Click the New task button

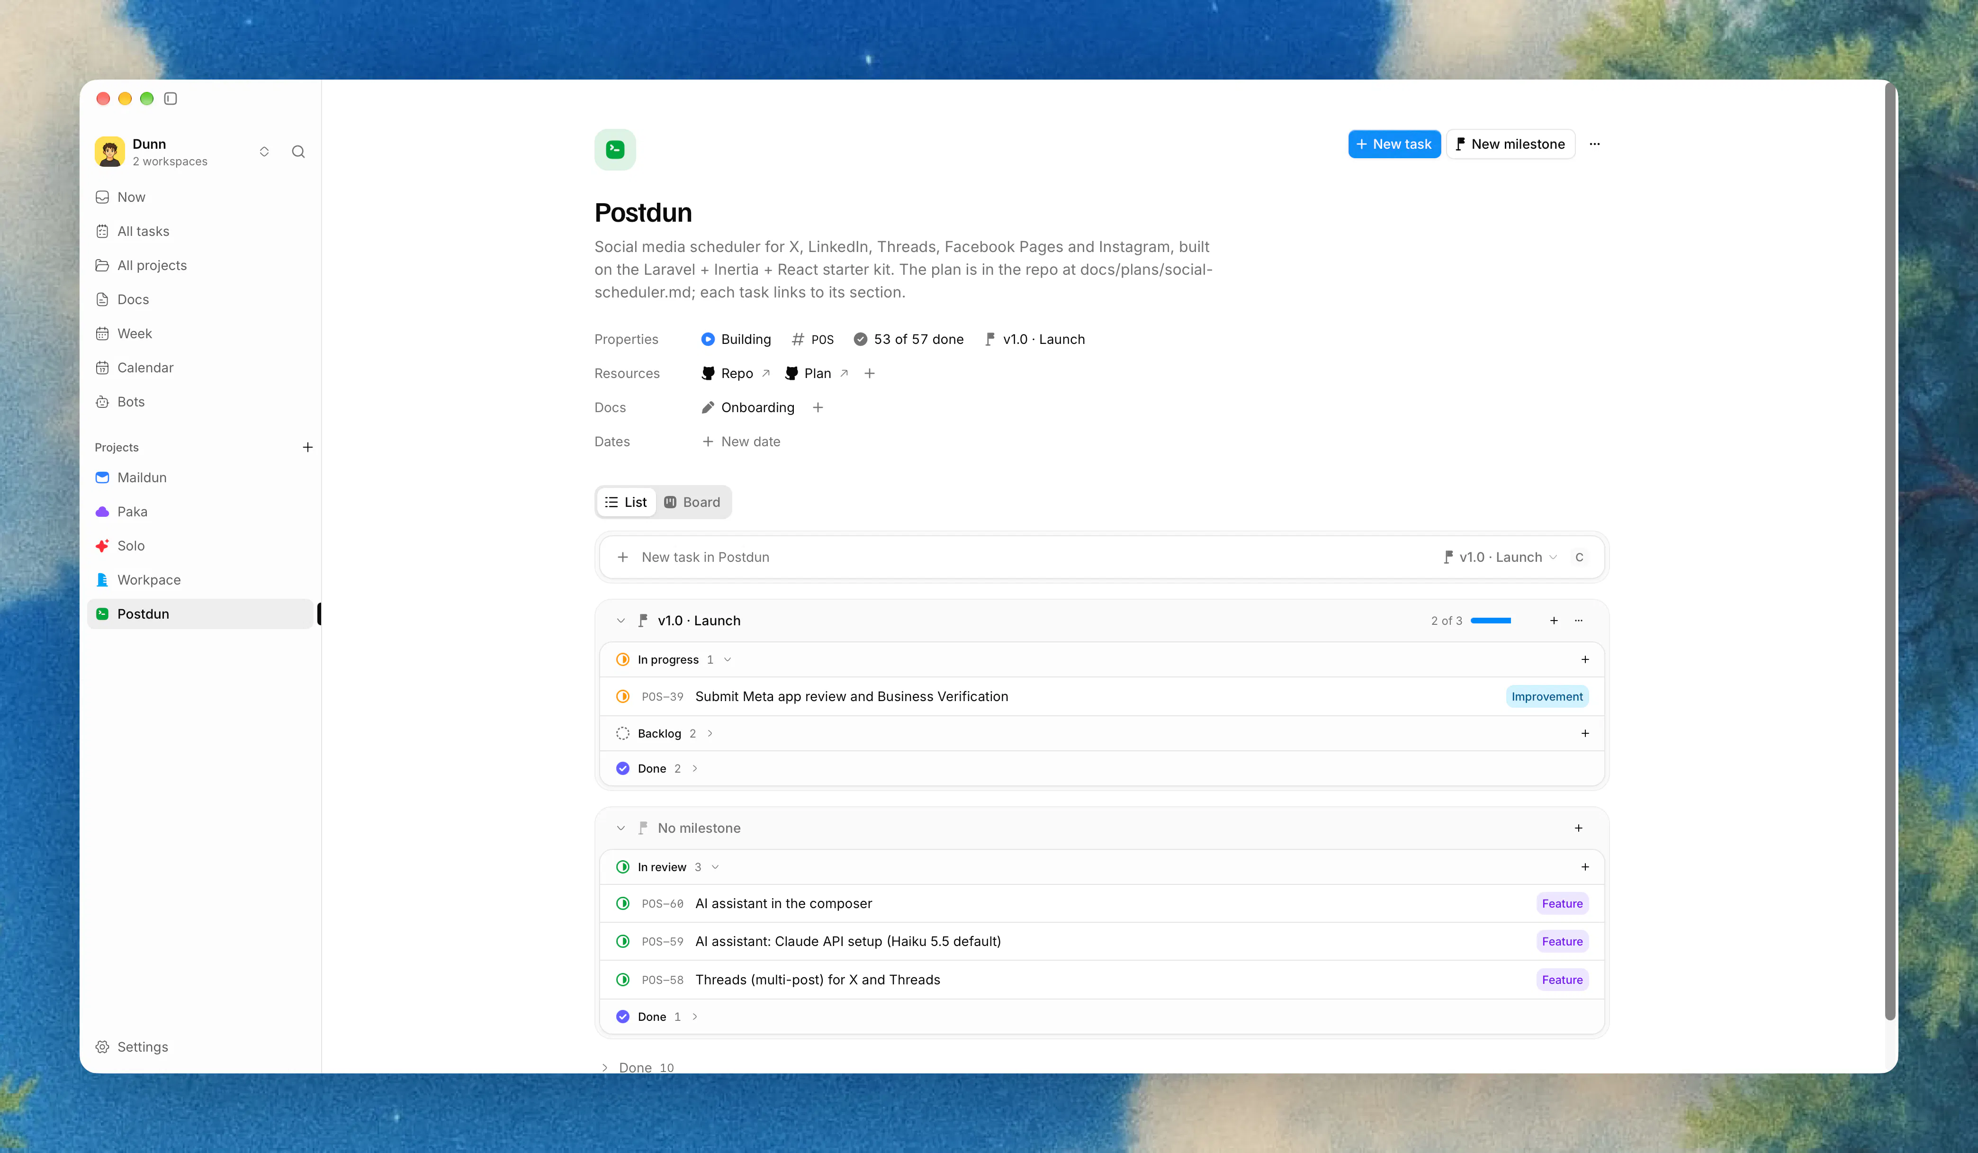tap(1394, 144)
